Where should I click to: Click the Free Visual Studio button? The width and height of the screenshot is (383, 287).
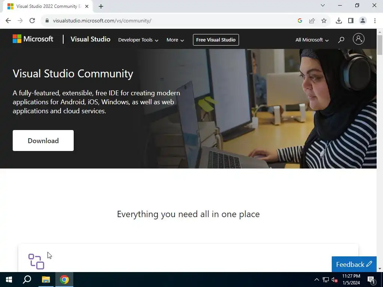pyautogui.click(x=216, y=40)
